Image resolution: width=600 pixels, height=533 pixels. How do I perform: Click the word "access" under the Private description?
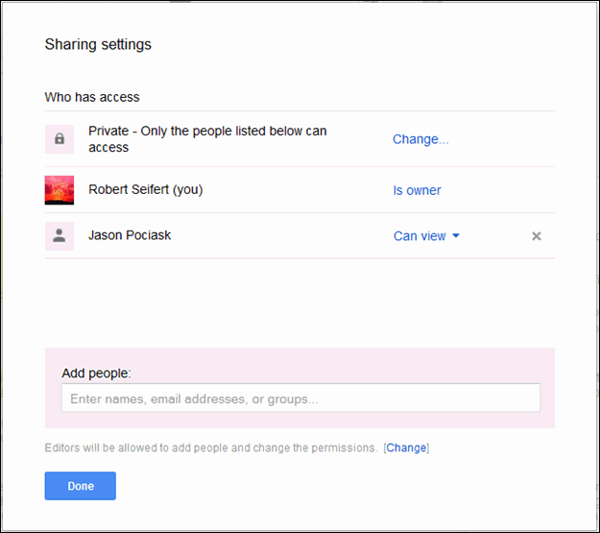[x=108, y=148]
